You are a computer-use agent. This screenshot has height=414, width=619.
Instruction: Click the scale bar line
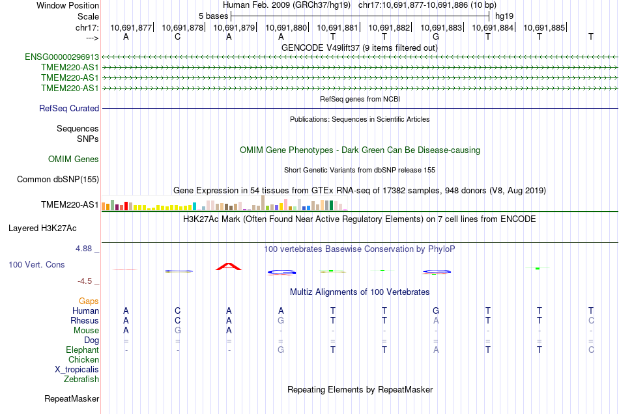[360, 16]
